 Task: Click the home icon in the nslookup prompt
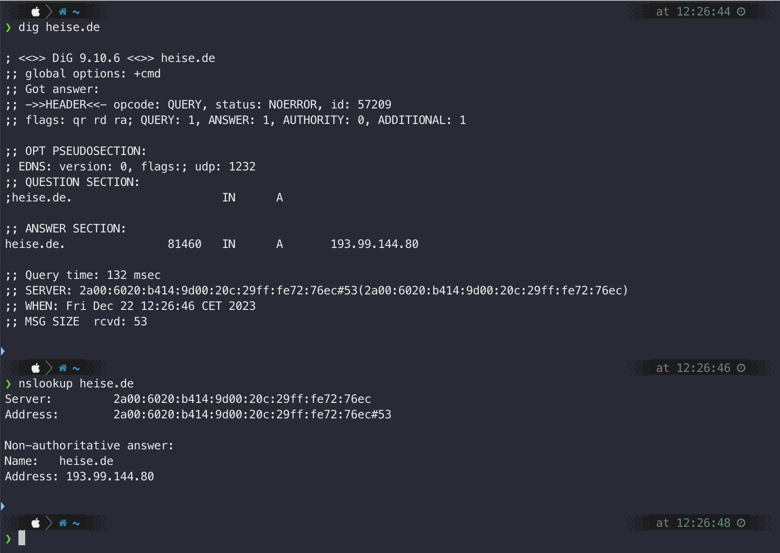(62, 368)
